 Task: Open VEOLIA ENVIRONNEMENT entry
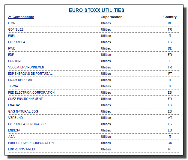[27, 67]
